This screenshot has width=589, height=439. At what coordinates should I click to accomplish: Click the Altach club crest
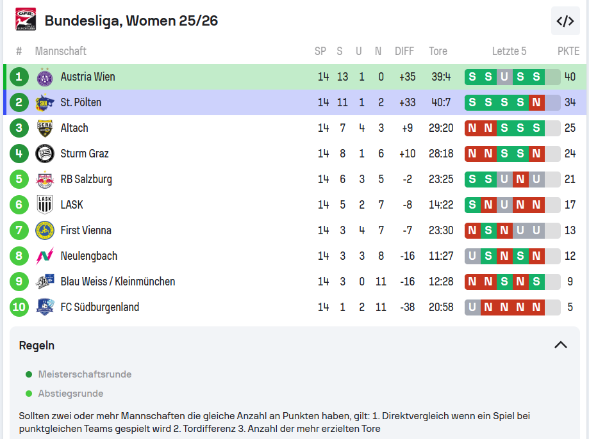click(x=45, y=128)
